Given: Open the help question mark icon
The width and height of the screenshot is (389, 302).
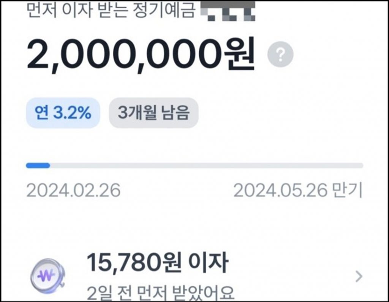Looking at the screenshot, I should tap(280, 55).
